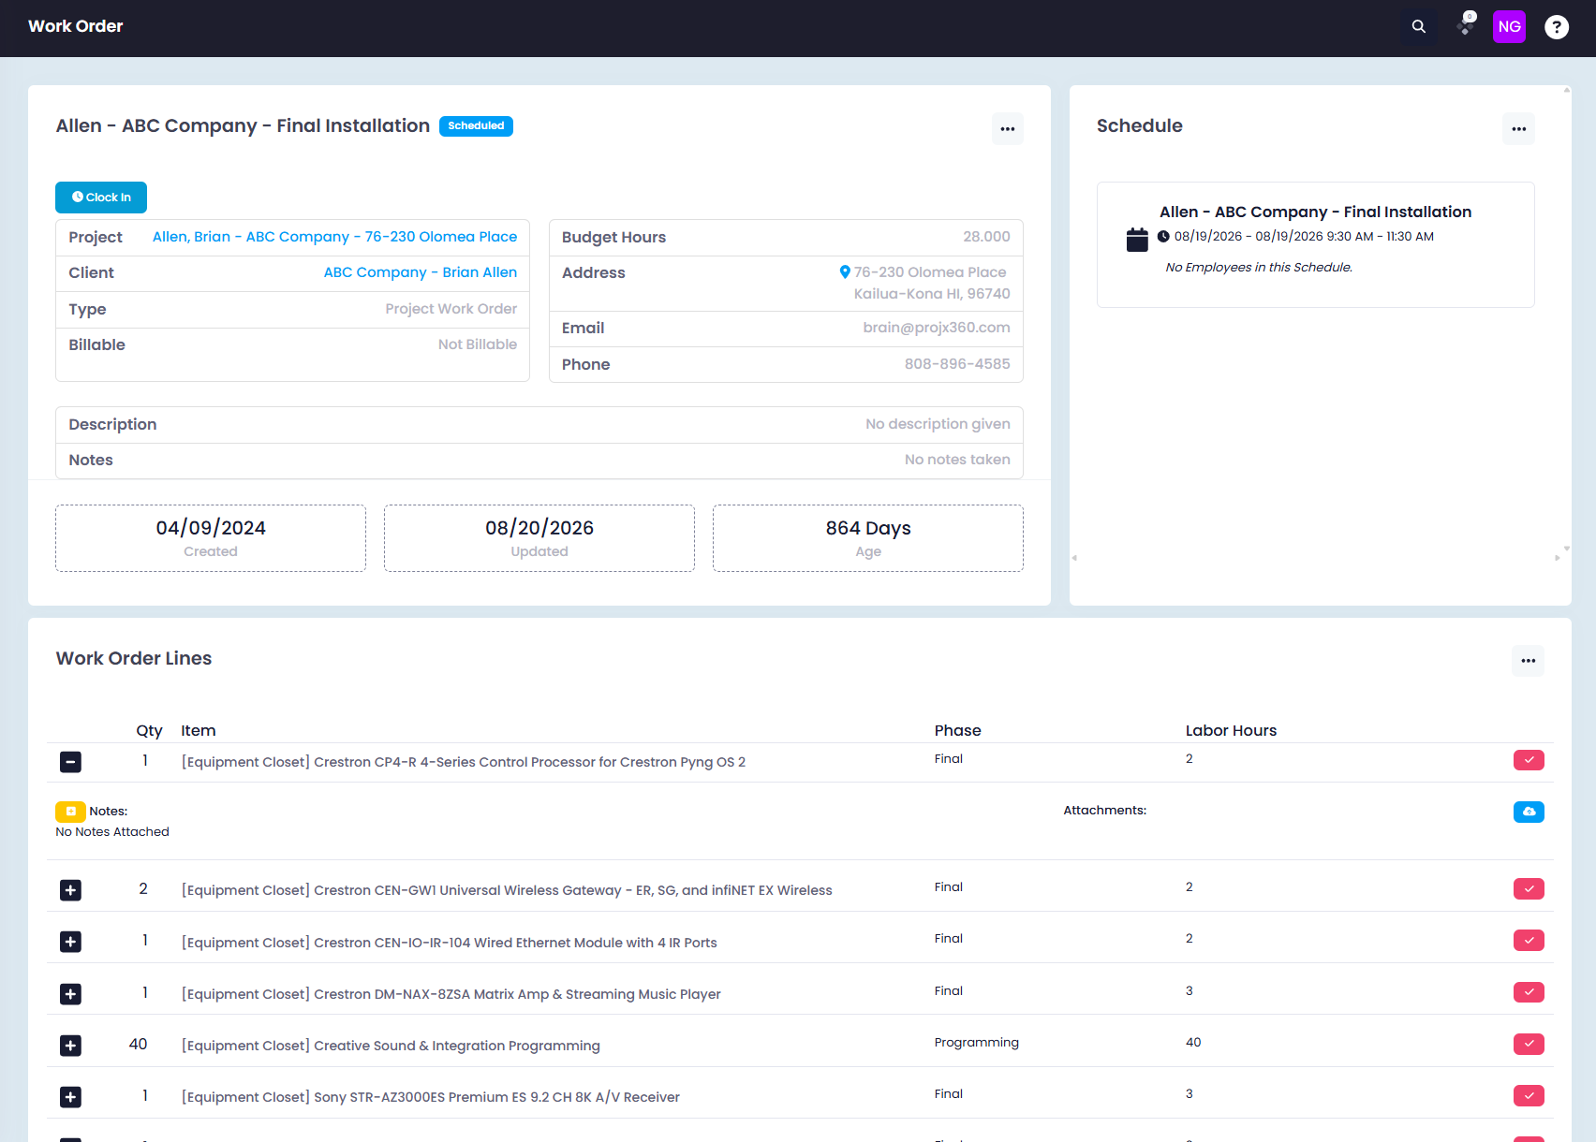Expand the Creative Sound Programming line
The height and width of the screenshot is (1142, 1596).
tap(70, 1046)
